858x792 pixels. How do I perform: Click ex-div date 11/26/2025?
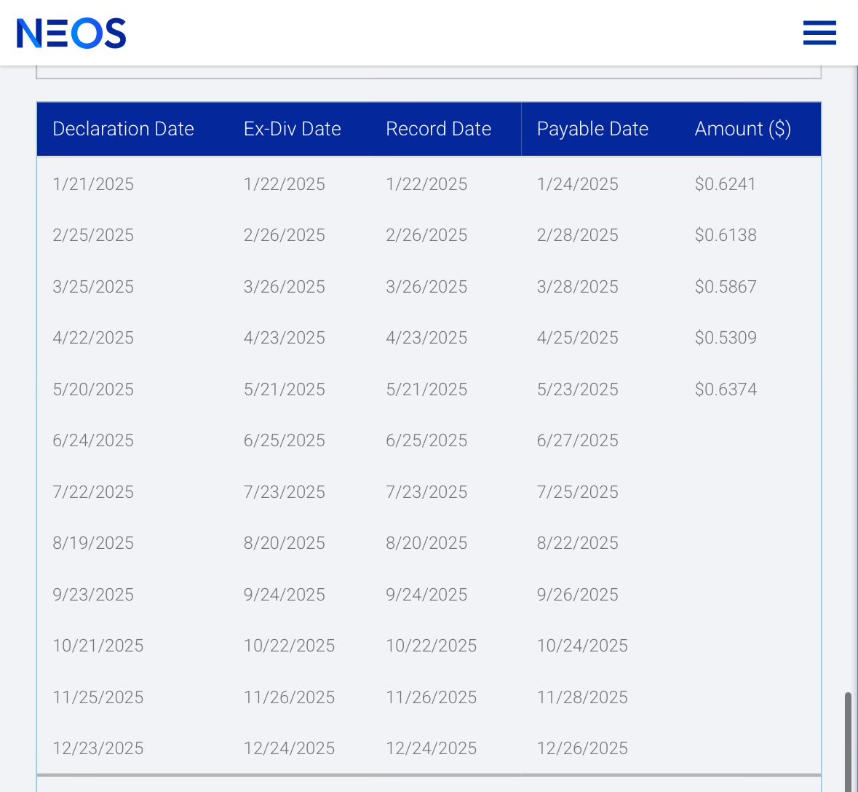click(x=289, y=697)
